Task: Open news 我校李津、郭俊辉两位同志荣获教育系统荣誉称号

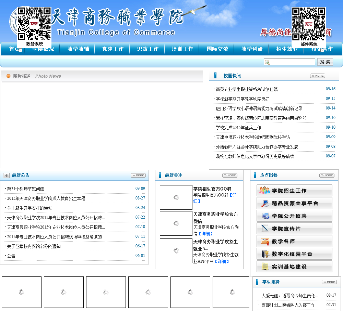Action: pos(261,118)
